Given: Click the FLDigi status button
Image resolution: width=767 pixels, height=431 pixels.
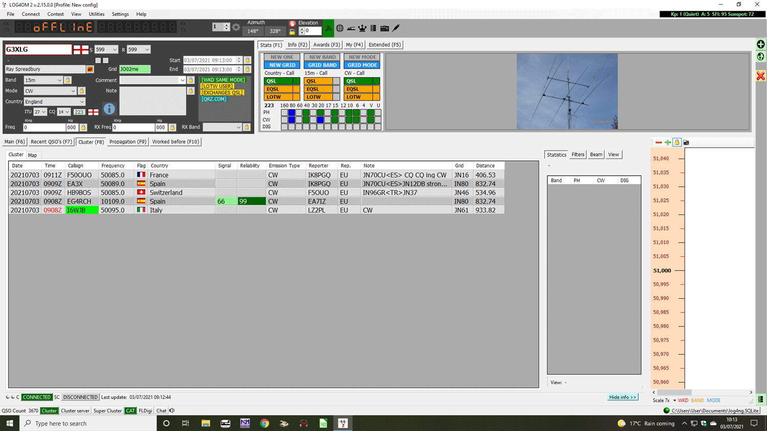Looking at the screenshot, I should click(145, 411).
